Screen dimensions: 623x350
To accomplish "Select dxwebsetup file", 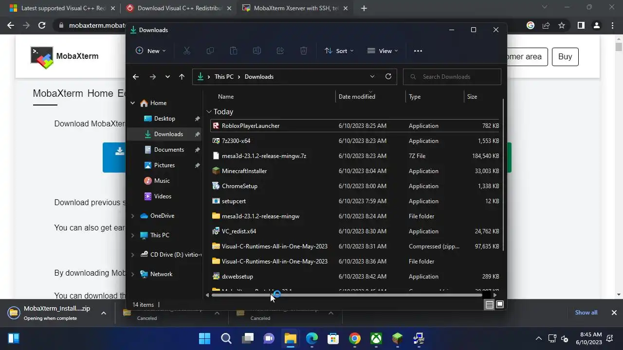I will coord(354,277).
